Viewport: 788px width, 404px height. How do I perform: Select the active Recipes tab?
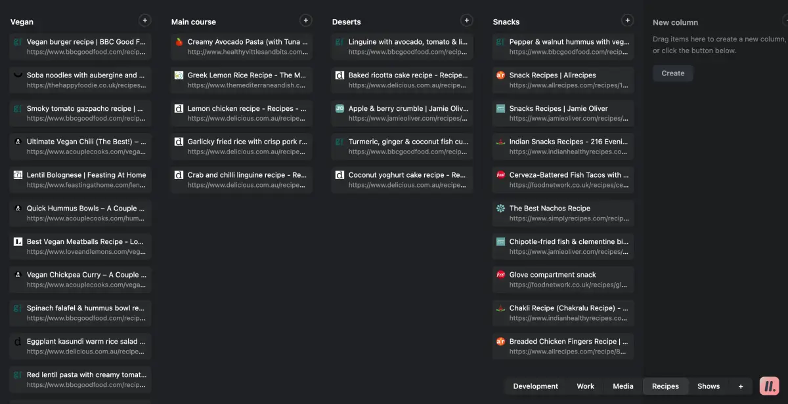665,386
